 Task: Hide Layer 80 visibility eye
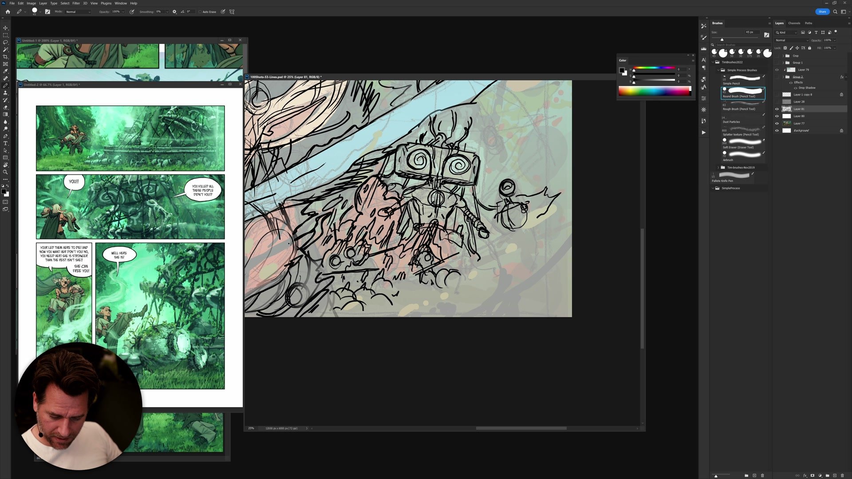coord(777,116)
